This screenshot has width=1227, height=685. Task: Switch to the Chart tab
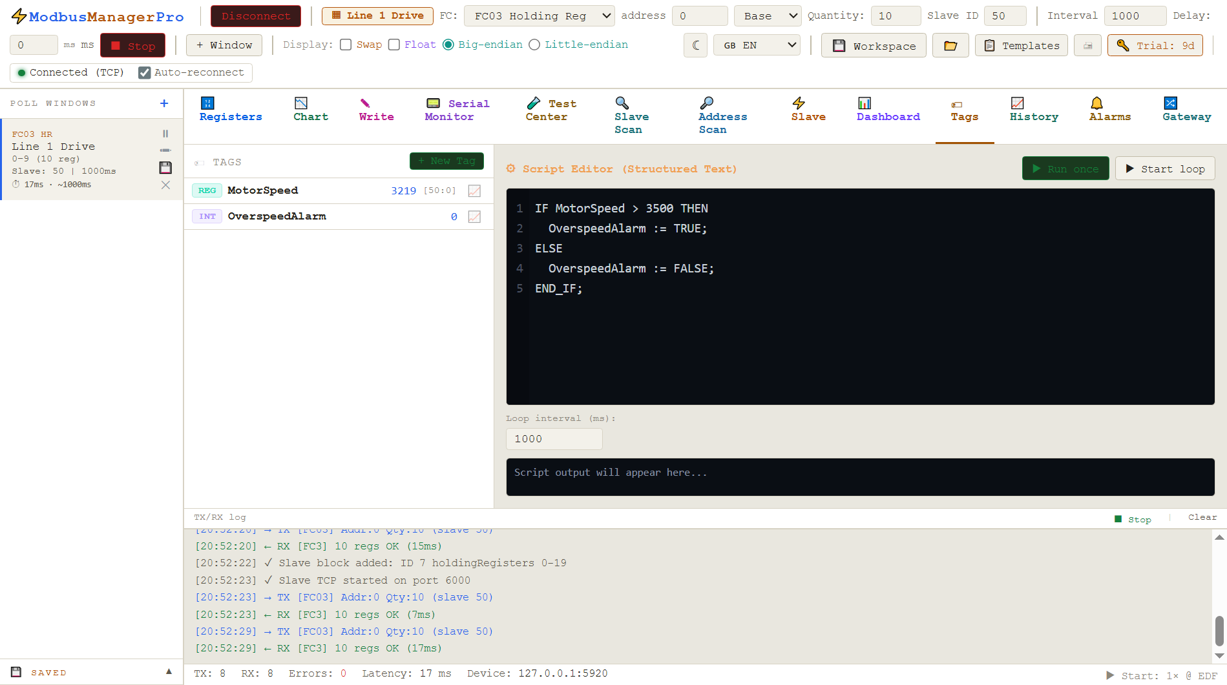[311, 110]
